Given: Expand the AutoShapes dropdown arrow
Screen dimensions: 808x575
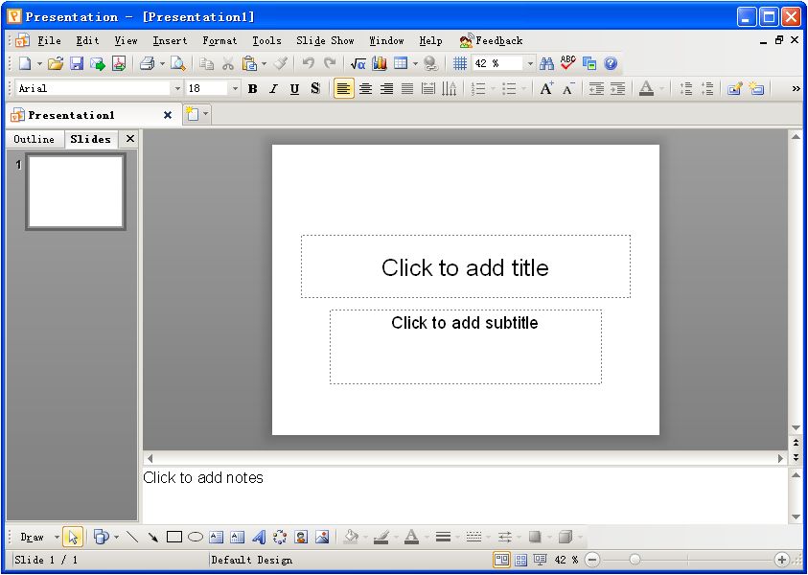Looking at the screenshot, I should tap(117, 538).
